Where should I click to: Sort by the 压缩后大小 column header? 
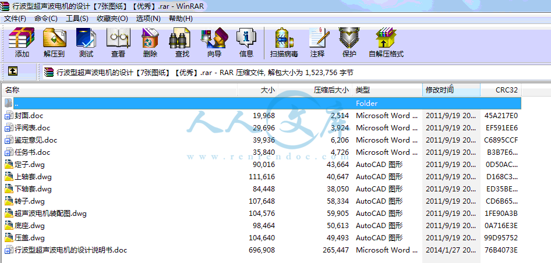pos(315,90)
